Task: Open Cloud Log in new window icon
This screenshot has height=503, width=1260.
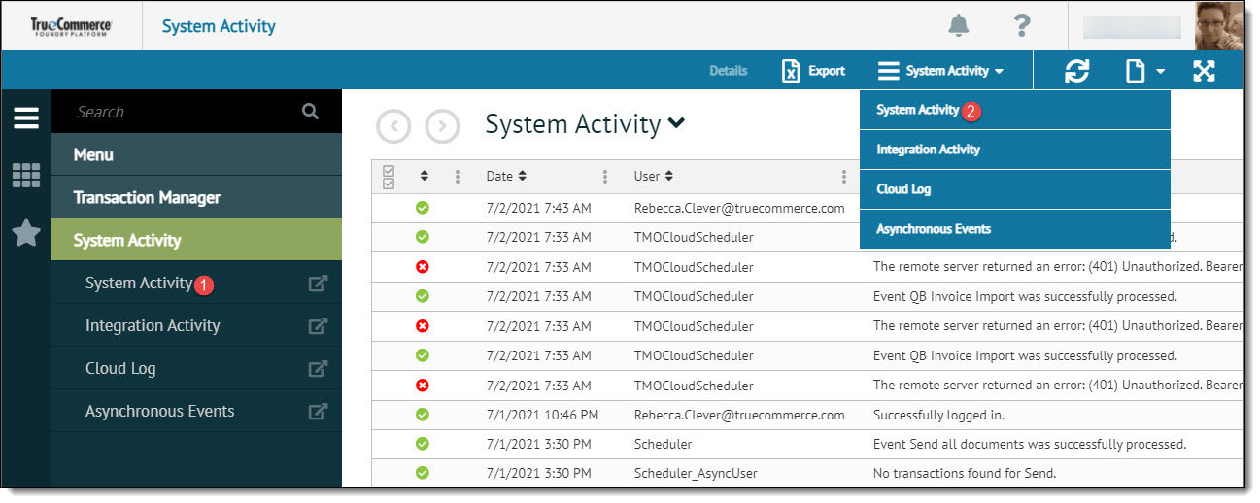Action: 318,369
